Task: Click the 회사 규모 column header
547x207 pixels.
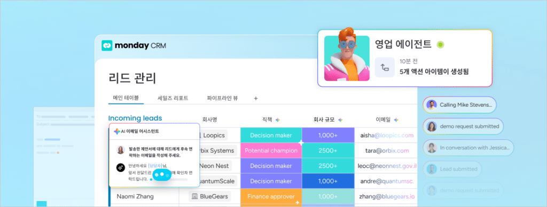Action: (324, 120)
